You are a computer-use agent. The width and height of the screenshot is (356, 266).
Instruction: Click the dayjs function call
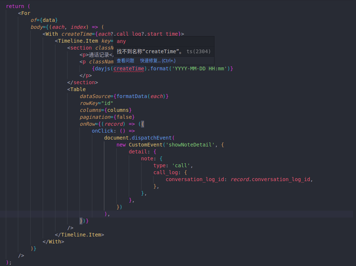(x=102, y=69)
